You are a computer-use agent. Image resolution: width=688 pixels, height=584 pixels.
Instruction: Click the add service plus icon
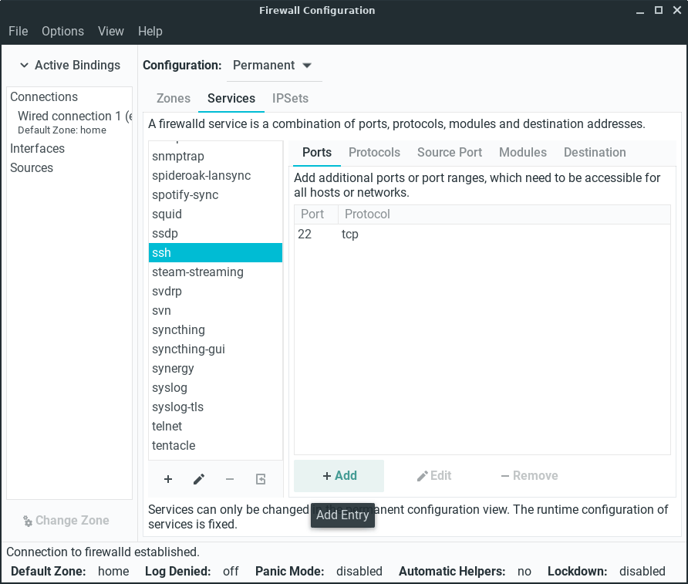click(x=168, y=479)
